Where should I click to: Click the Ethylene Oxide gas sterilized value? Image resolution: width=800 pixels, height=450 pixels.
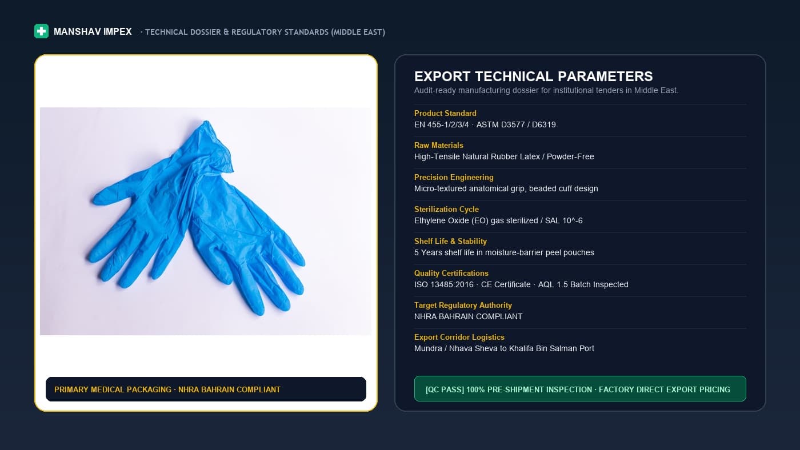498,220
